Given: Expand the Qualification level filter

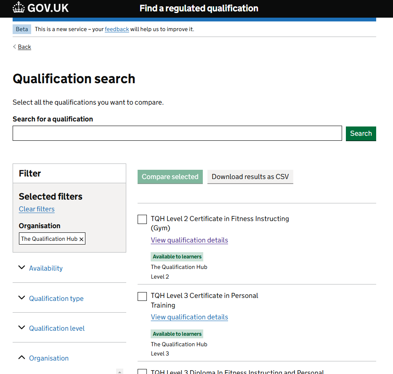Looking at the screenshot, I should 57,328.
